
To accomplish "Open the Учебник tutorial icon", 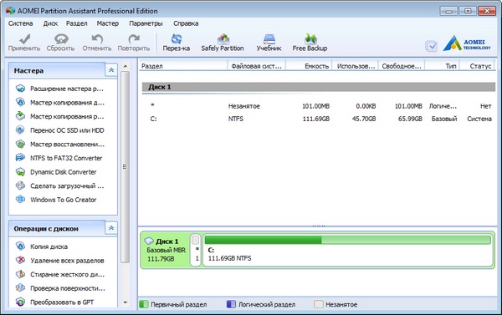I will point(269,38).
